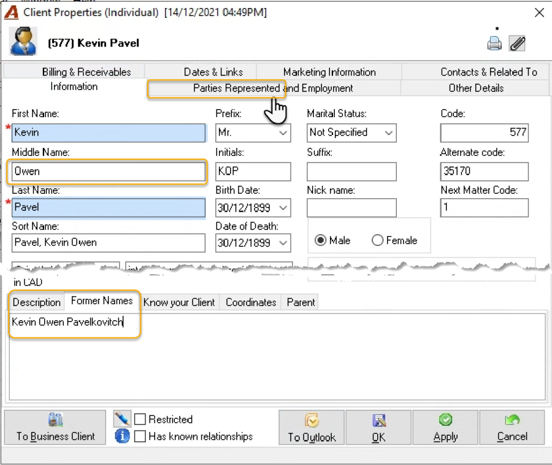This screenshot has height=465, width=552.
Task: Click the application logo in title bar
Action: pos(11,12)
